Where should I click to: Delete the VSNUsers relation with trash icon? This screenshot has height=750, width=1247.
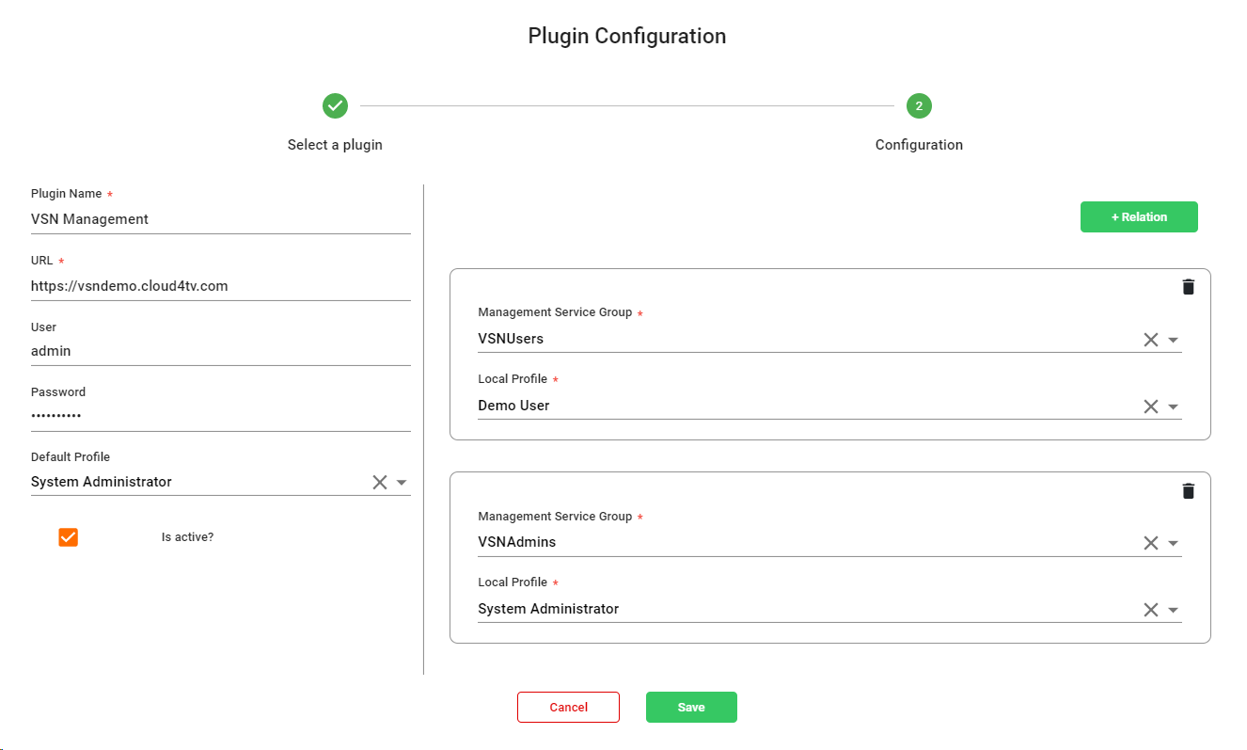coord(1188,287)
